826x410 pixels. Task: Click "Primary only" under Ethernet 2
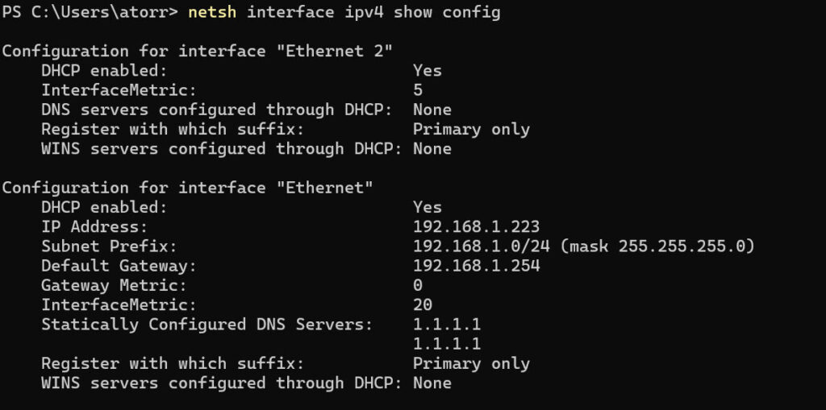[471, 129]
